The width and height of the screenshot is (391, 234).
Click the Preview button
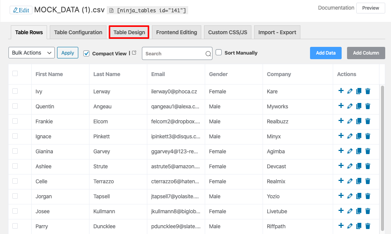(371, 8)
